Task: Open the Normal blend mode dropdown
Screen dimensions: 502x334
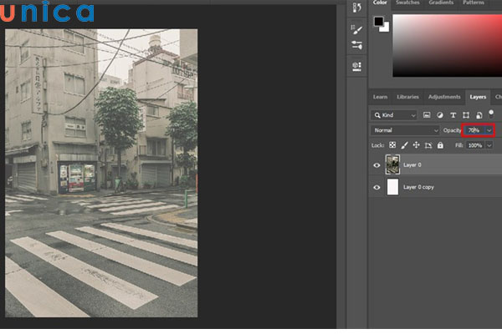Action: tap(405, 130)
